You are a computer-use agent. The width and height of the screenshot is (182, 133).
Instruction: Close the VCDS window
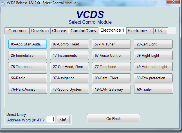173,2
